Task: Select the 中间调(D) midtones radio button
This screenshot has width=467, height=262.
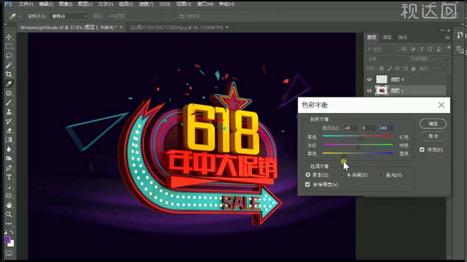Action: pos(341,175)
